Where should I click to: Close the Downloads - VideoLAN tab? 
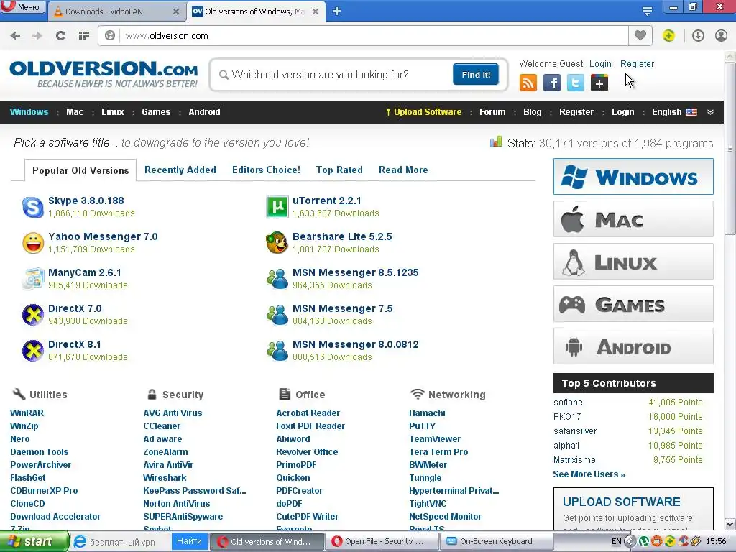176,11
